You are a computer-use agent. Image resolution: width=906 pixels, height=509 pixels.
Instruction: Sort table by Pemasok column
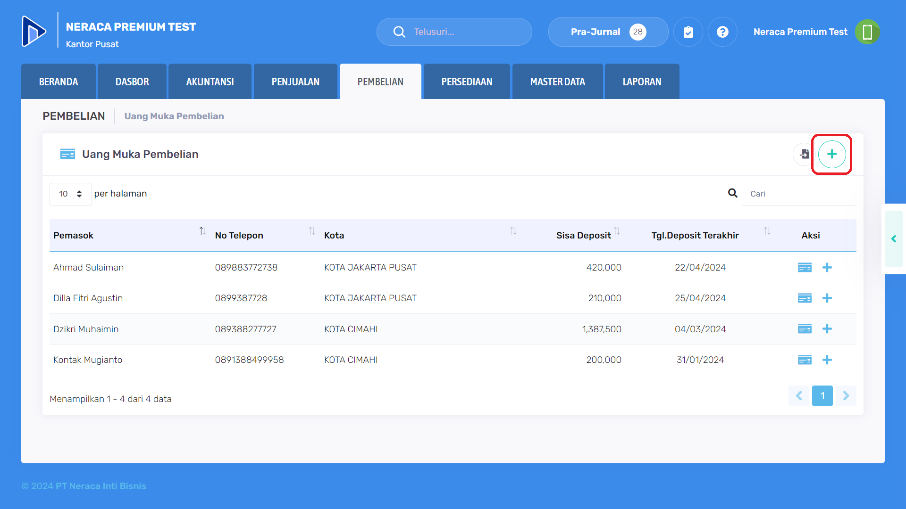coord(202,231)
